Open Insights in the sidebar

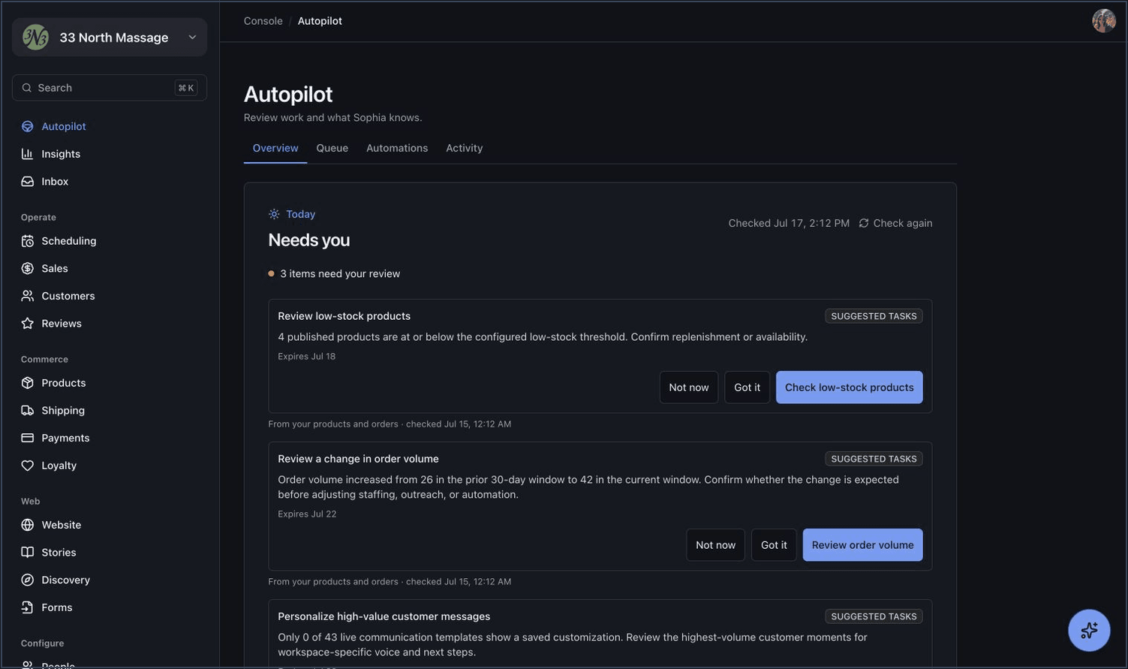110,154
